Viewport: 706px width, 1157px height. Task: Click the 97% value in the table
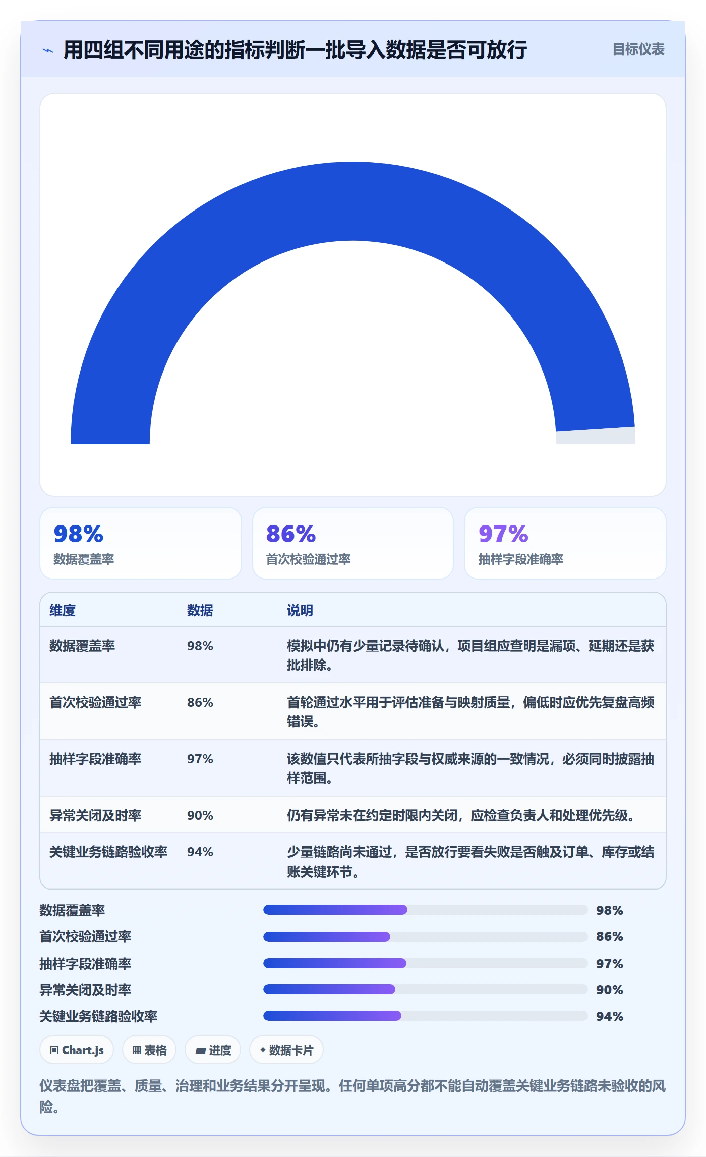(x=200, y=759)
